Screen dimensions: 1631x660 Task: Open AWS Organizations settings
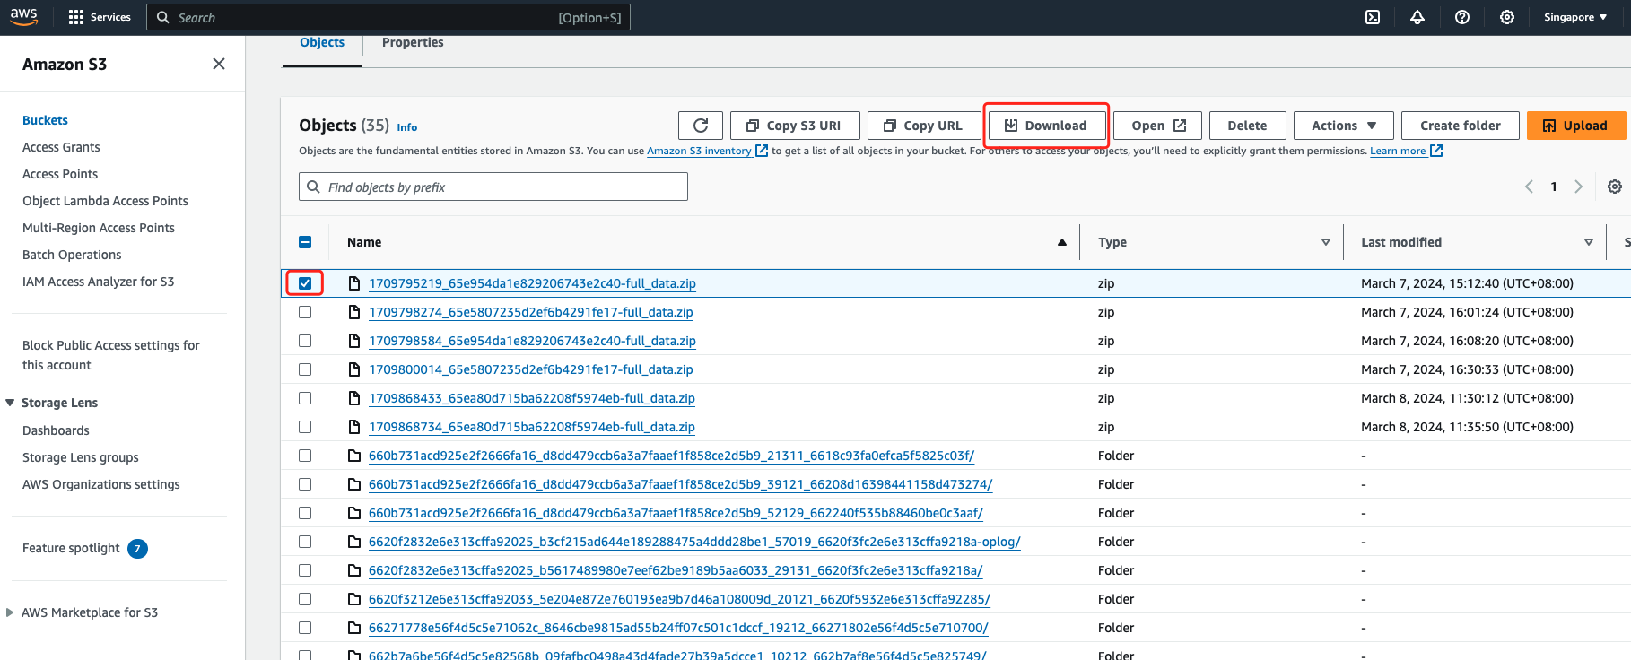101,484
